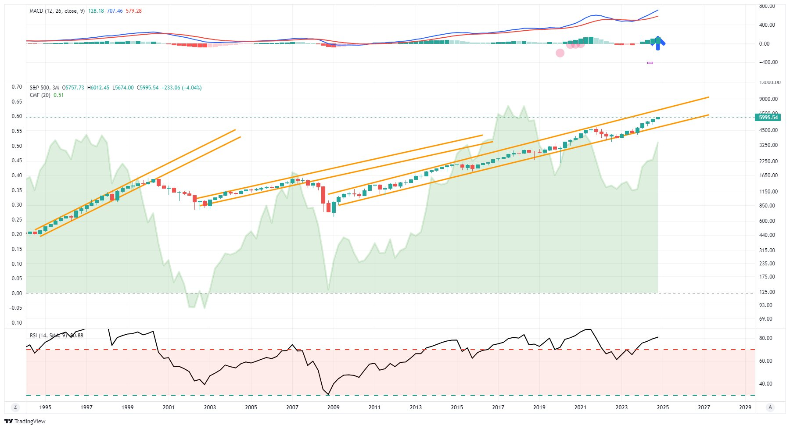The image size is (790, 429).
Task: Click the MACD axis label −400.00
Action: (768, 62)
